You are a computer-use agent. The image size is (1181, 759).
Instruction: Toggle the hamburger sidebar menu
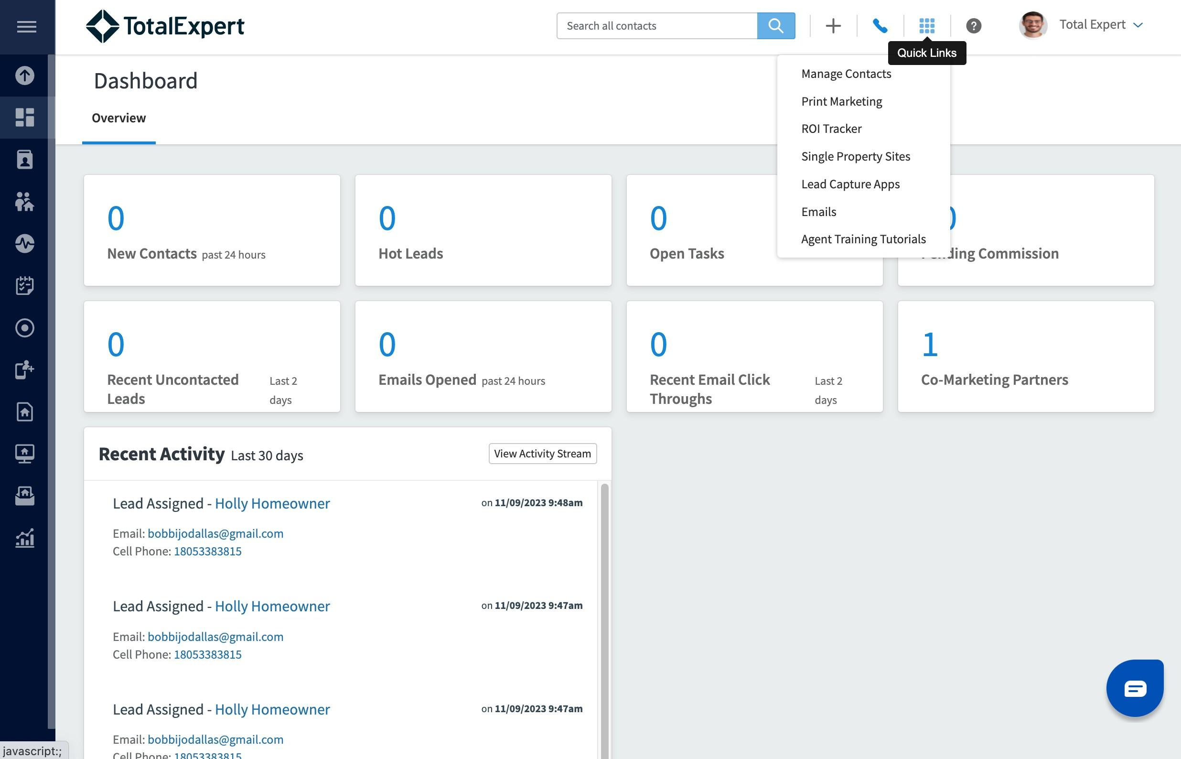pos(27,27)
